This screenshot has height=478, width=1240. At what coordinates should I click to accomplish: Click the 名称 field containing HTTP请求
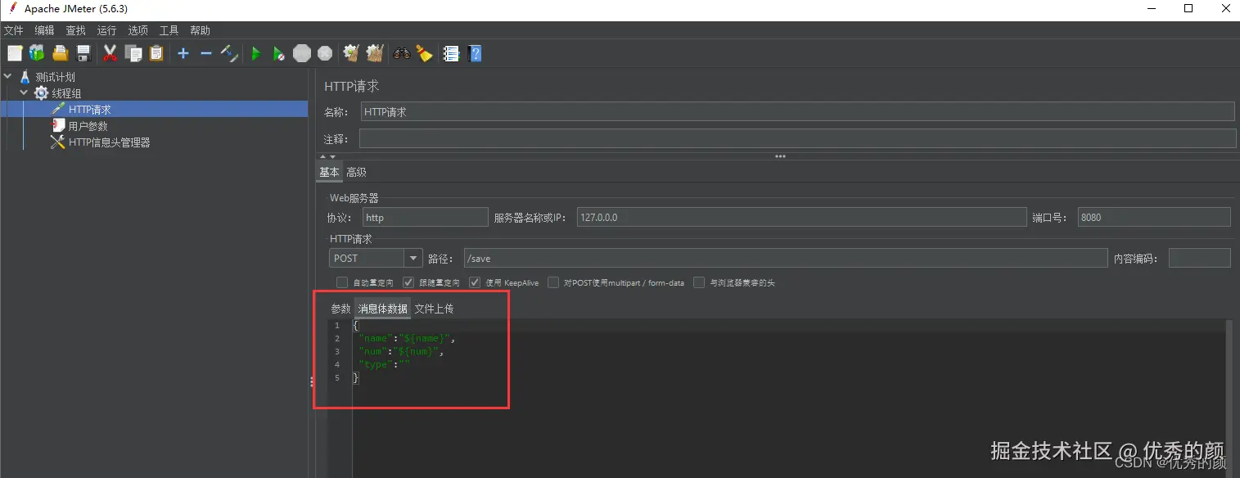click(x=797, y=111)
